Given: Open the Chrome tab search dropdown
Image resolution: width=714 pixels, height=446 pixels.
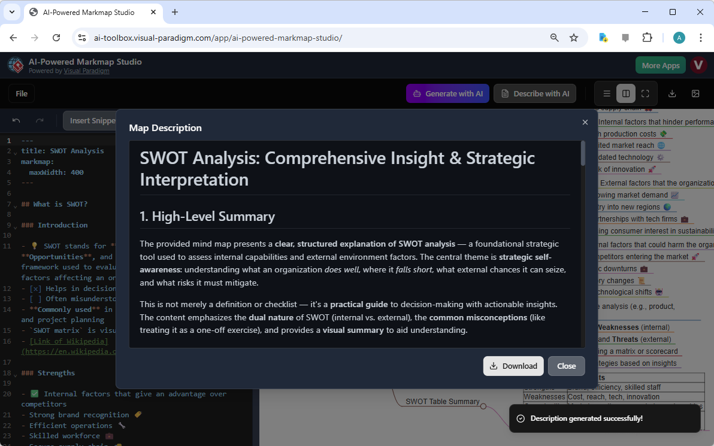Looking at the screenshot, I should [11, 12].
